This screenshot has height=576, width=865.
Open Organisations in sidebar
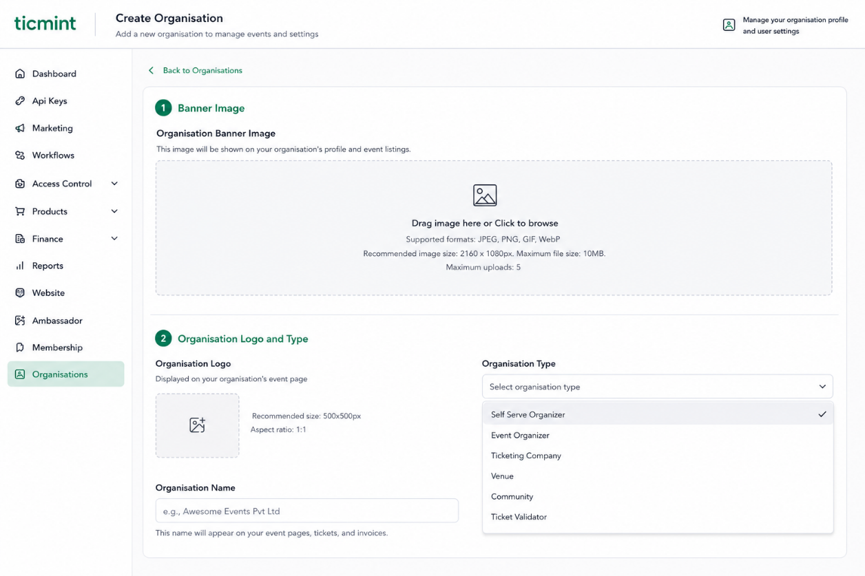click(66, 374)
